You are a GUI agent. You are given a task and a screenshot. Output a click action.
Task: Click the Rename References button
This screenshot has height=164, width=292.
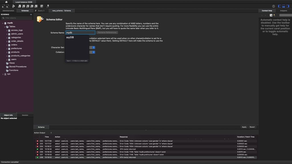107,32
